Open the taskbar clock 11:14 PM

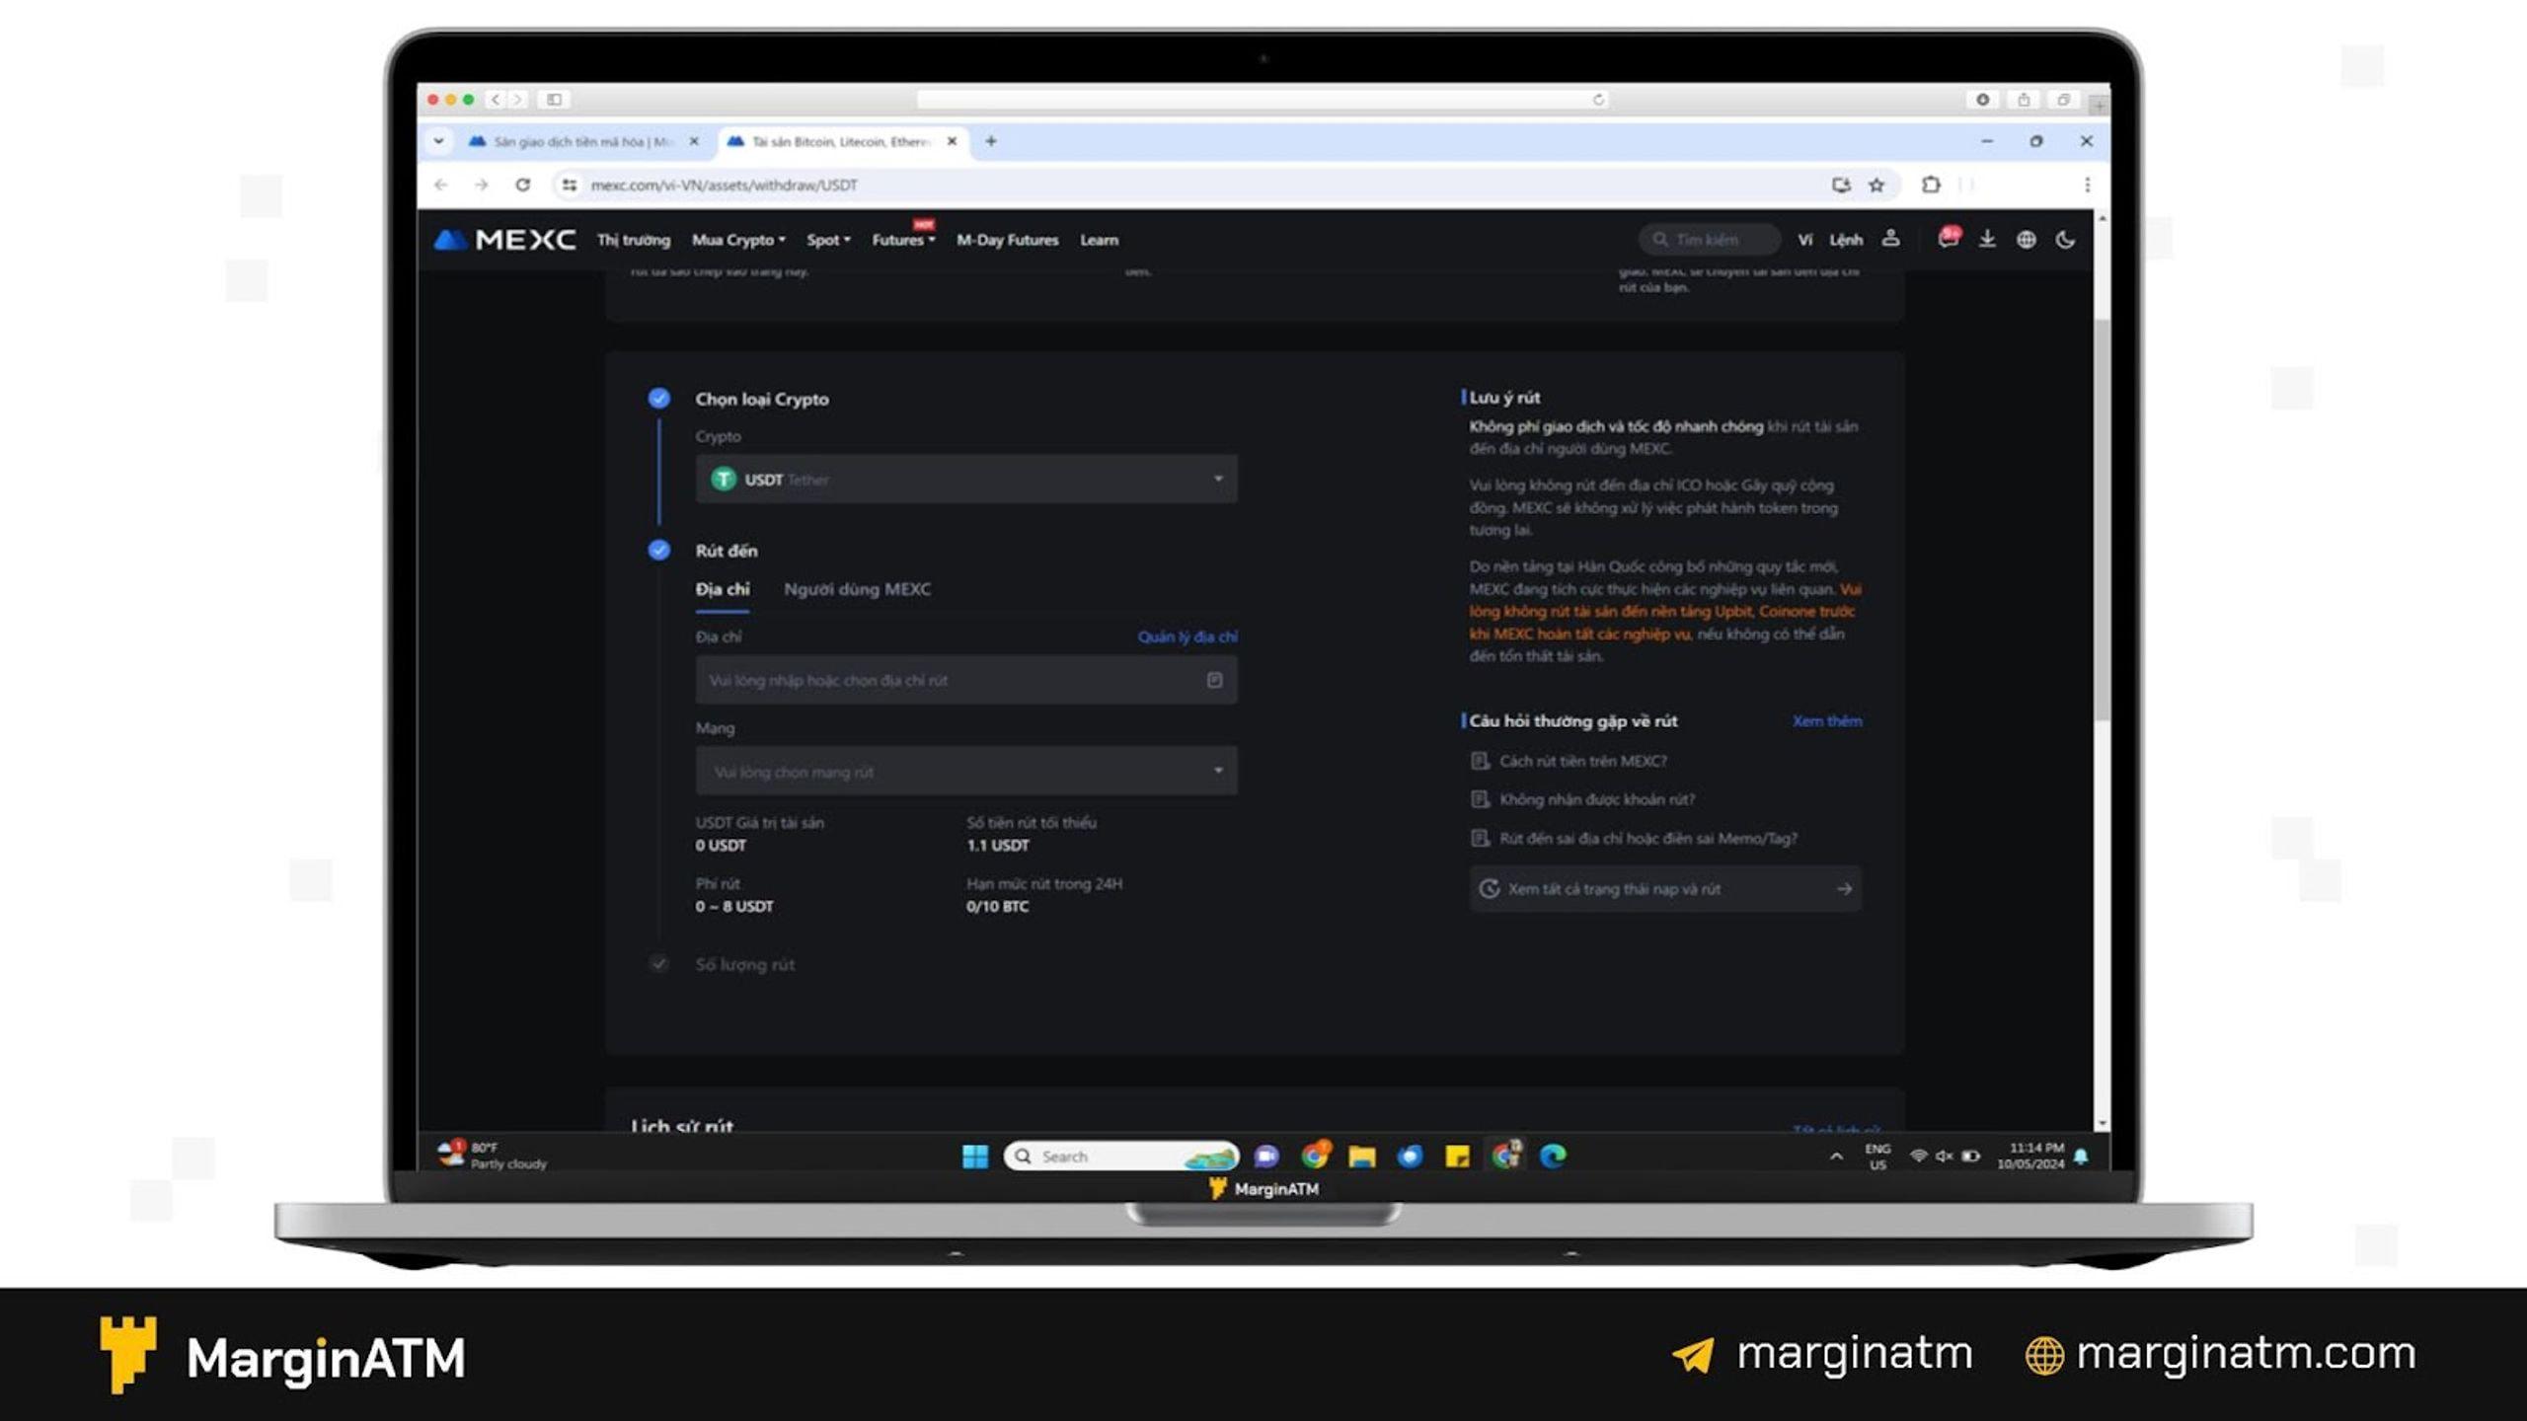pos(2030,1156)
